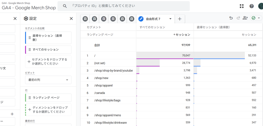Open the user account avatar
This screenshot has width=263, height=126.
click(260, 6)
